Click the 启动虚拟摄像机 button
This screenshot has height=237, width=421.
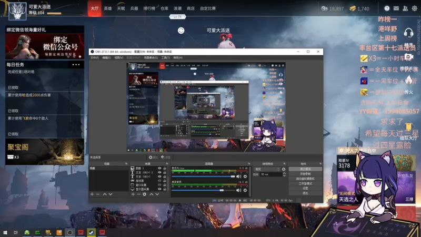click(x=305, y=179)
